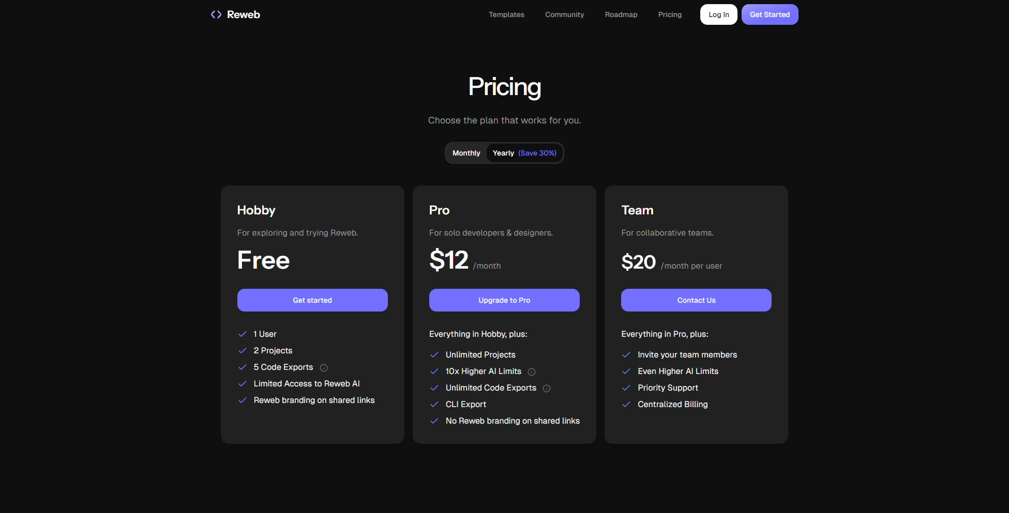Click the Reweb logo icon
1009x513 pixels.
(216, 14)
